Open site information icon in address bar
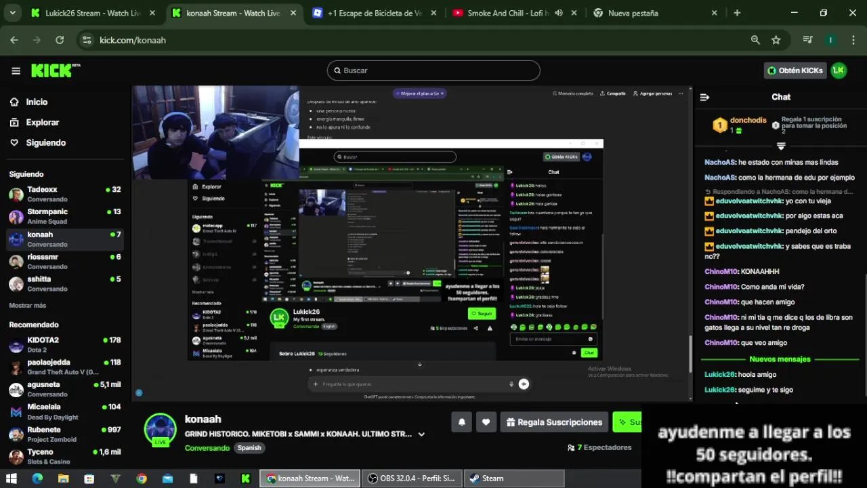This screenshot has width=867, height=488. (x=86, y=40)
